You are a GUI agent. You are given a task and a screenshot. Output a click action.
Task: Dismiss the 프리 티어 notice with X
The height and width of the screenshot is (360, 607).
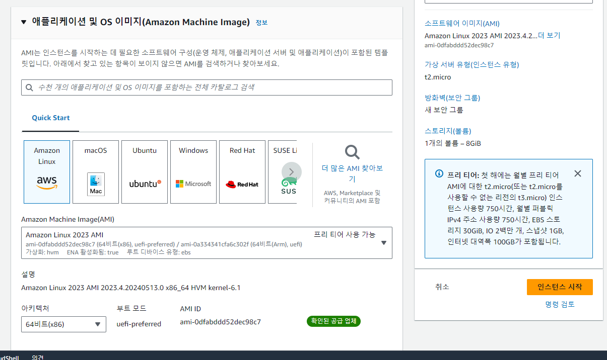pyautogui.click(x=578, y=173)
